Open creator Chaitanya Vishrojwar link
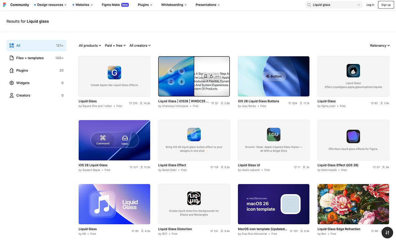The height and width of the screenshot is (241, 396). point(175,106)
